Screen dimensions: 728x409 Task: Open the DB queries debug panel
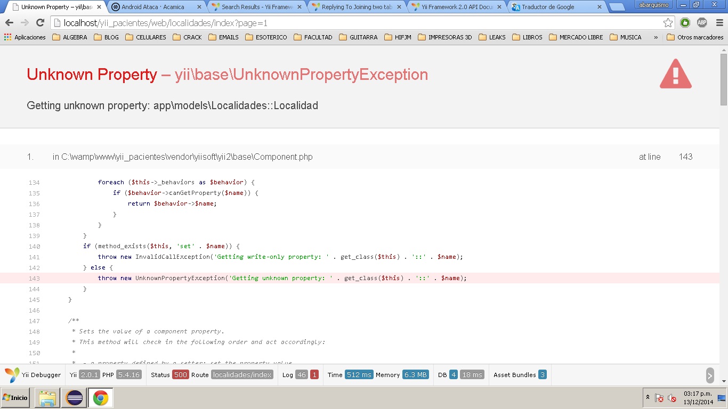click(x=460, y=375)
